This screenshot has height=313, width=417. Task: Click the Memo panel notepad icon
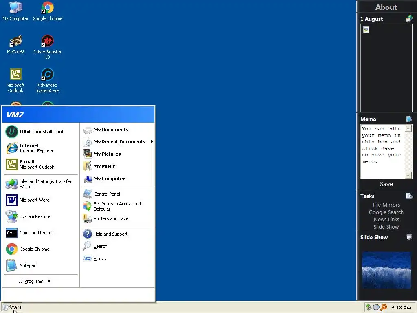pos(409,119)
